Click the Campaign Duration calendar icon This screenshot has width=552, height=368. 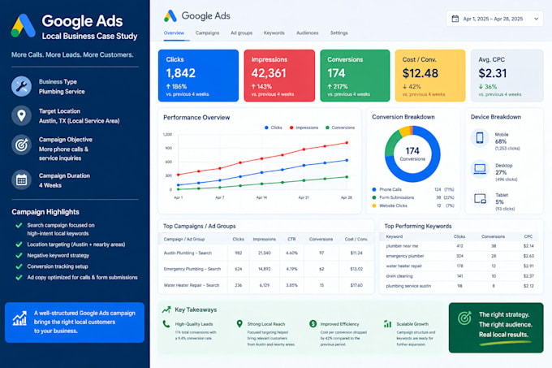(x=21, y=180)
